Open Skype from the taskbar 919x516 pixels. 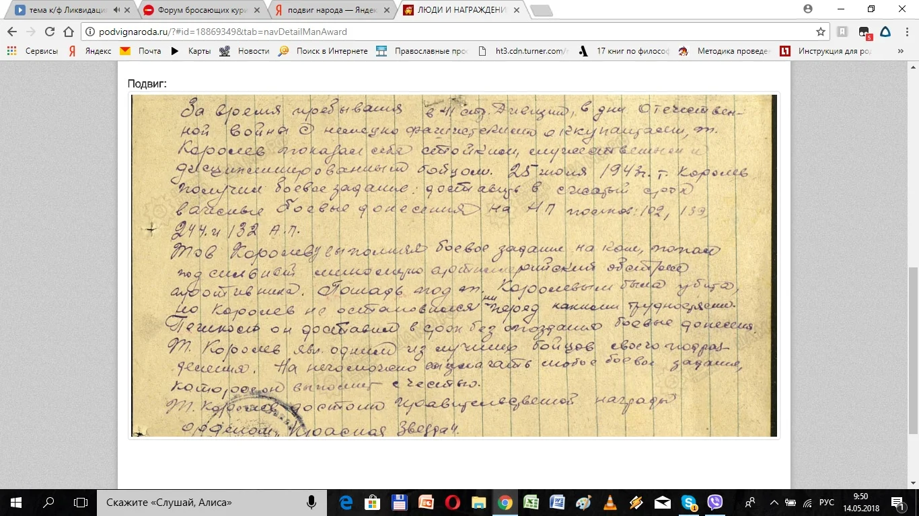tap(689, 502)
